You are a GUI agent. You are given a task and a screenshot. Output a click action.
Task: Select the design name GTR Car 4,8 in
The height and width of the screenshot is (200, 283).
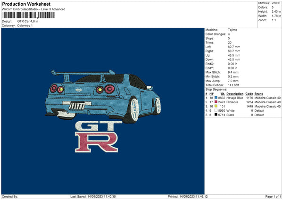point(28,21)
